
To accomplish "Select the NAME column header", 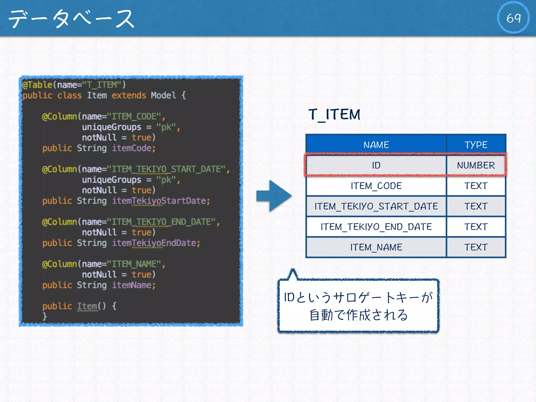I will pyautogui.click(x=376, y=144).
